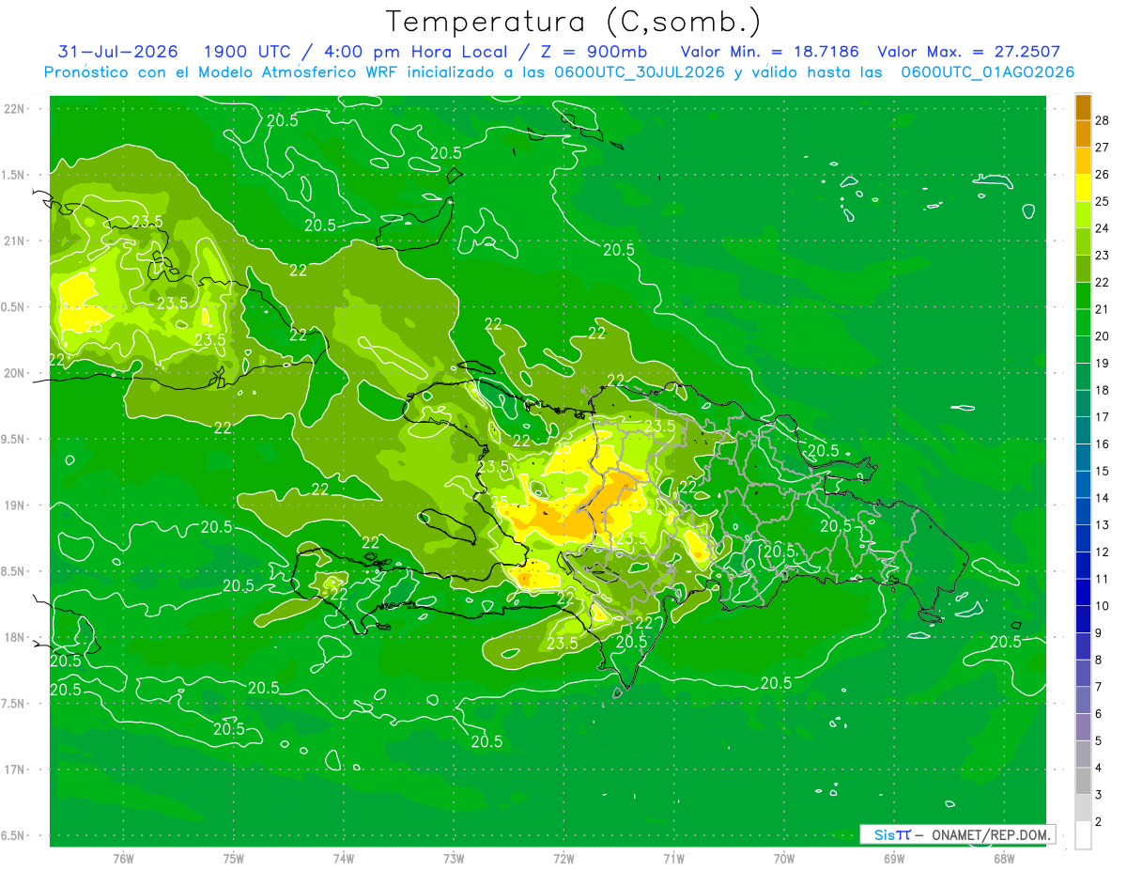This screenshot has width=1127, height=871.
Task: Click the '19N' latitude axis label
Action: coord(16,505)
